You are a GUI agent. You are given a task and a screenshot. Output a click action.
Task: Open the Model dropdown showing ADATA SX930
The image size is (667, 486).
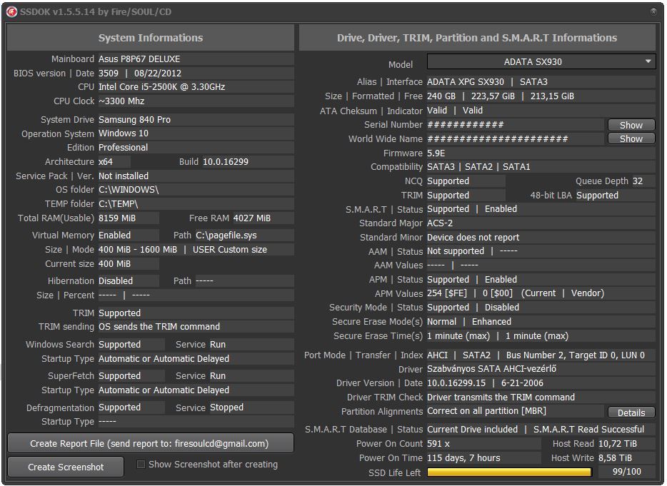(541, 61)
